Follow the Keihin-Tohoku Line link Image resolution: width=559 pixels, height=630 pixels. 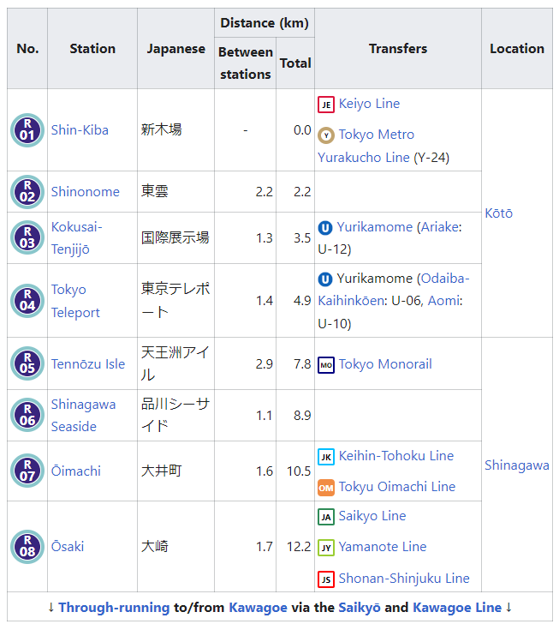pos(396,456)
